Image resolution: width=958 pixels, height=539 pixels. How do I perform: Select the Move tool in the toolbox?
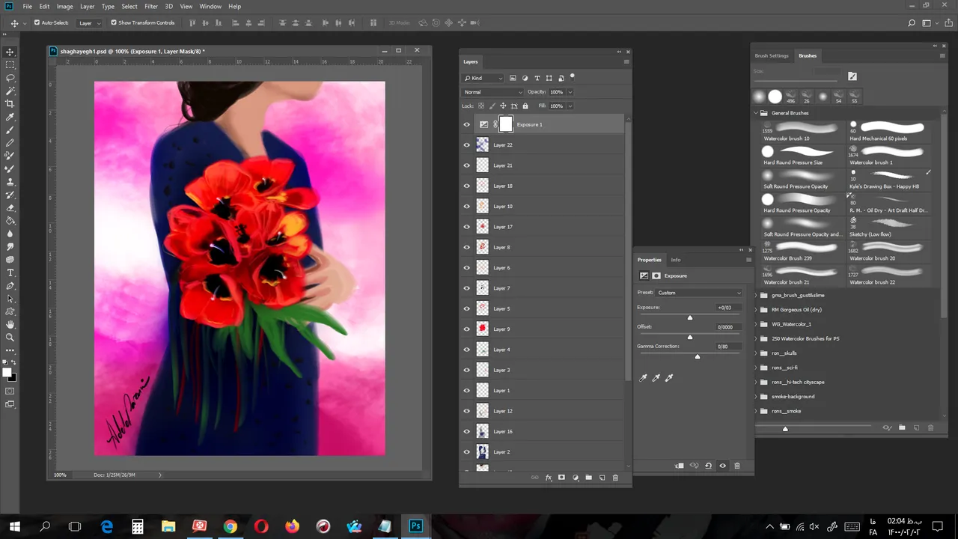(10, 52)
